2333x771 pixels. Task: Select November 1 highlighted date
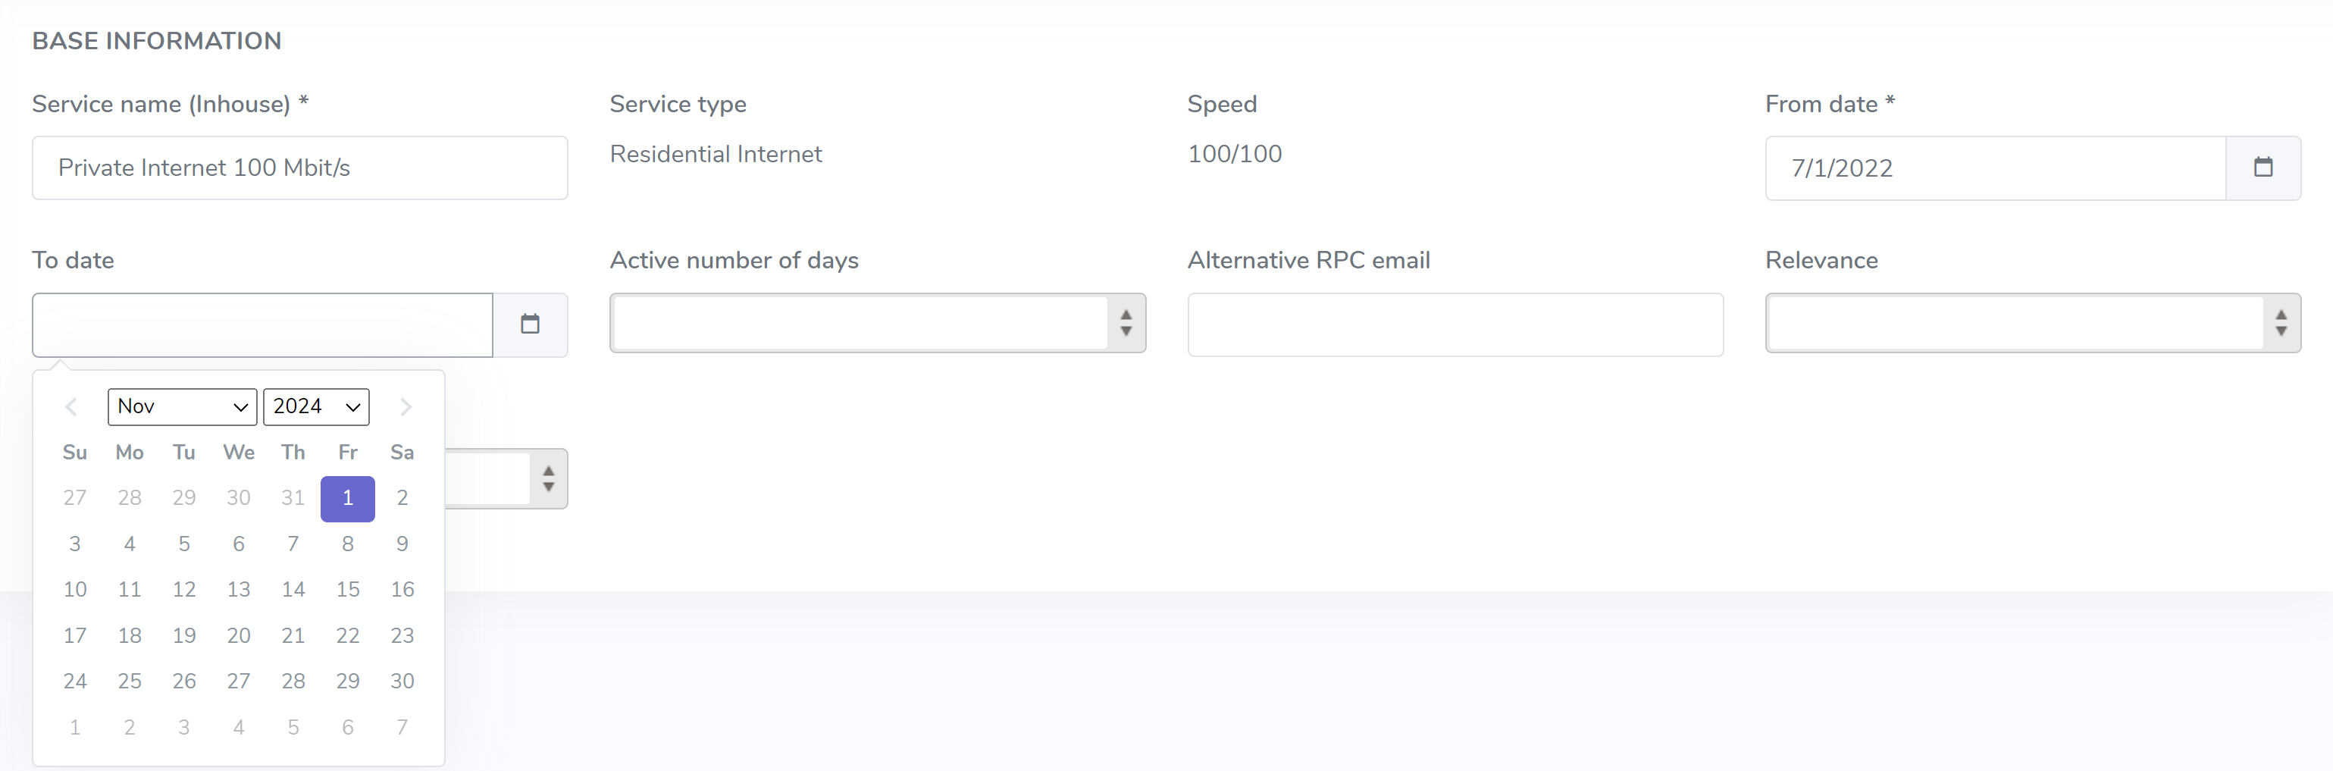click(348, 498)
